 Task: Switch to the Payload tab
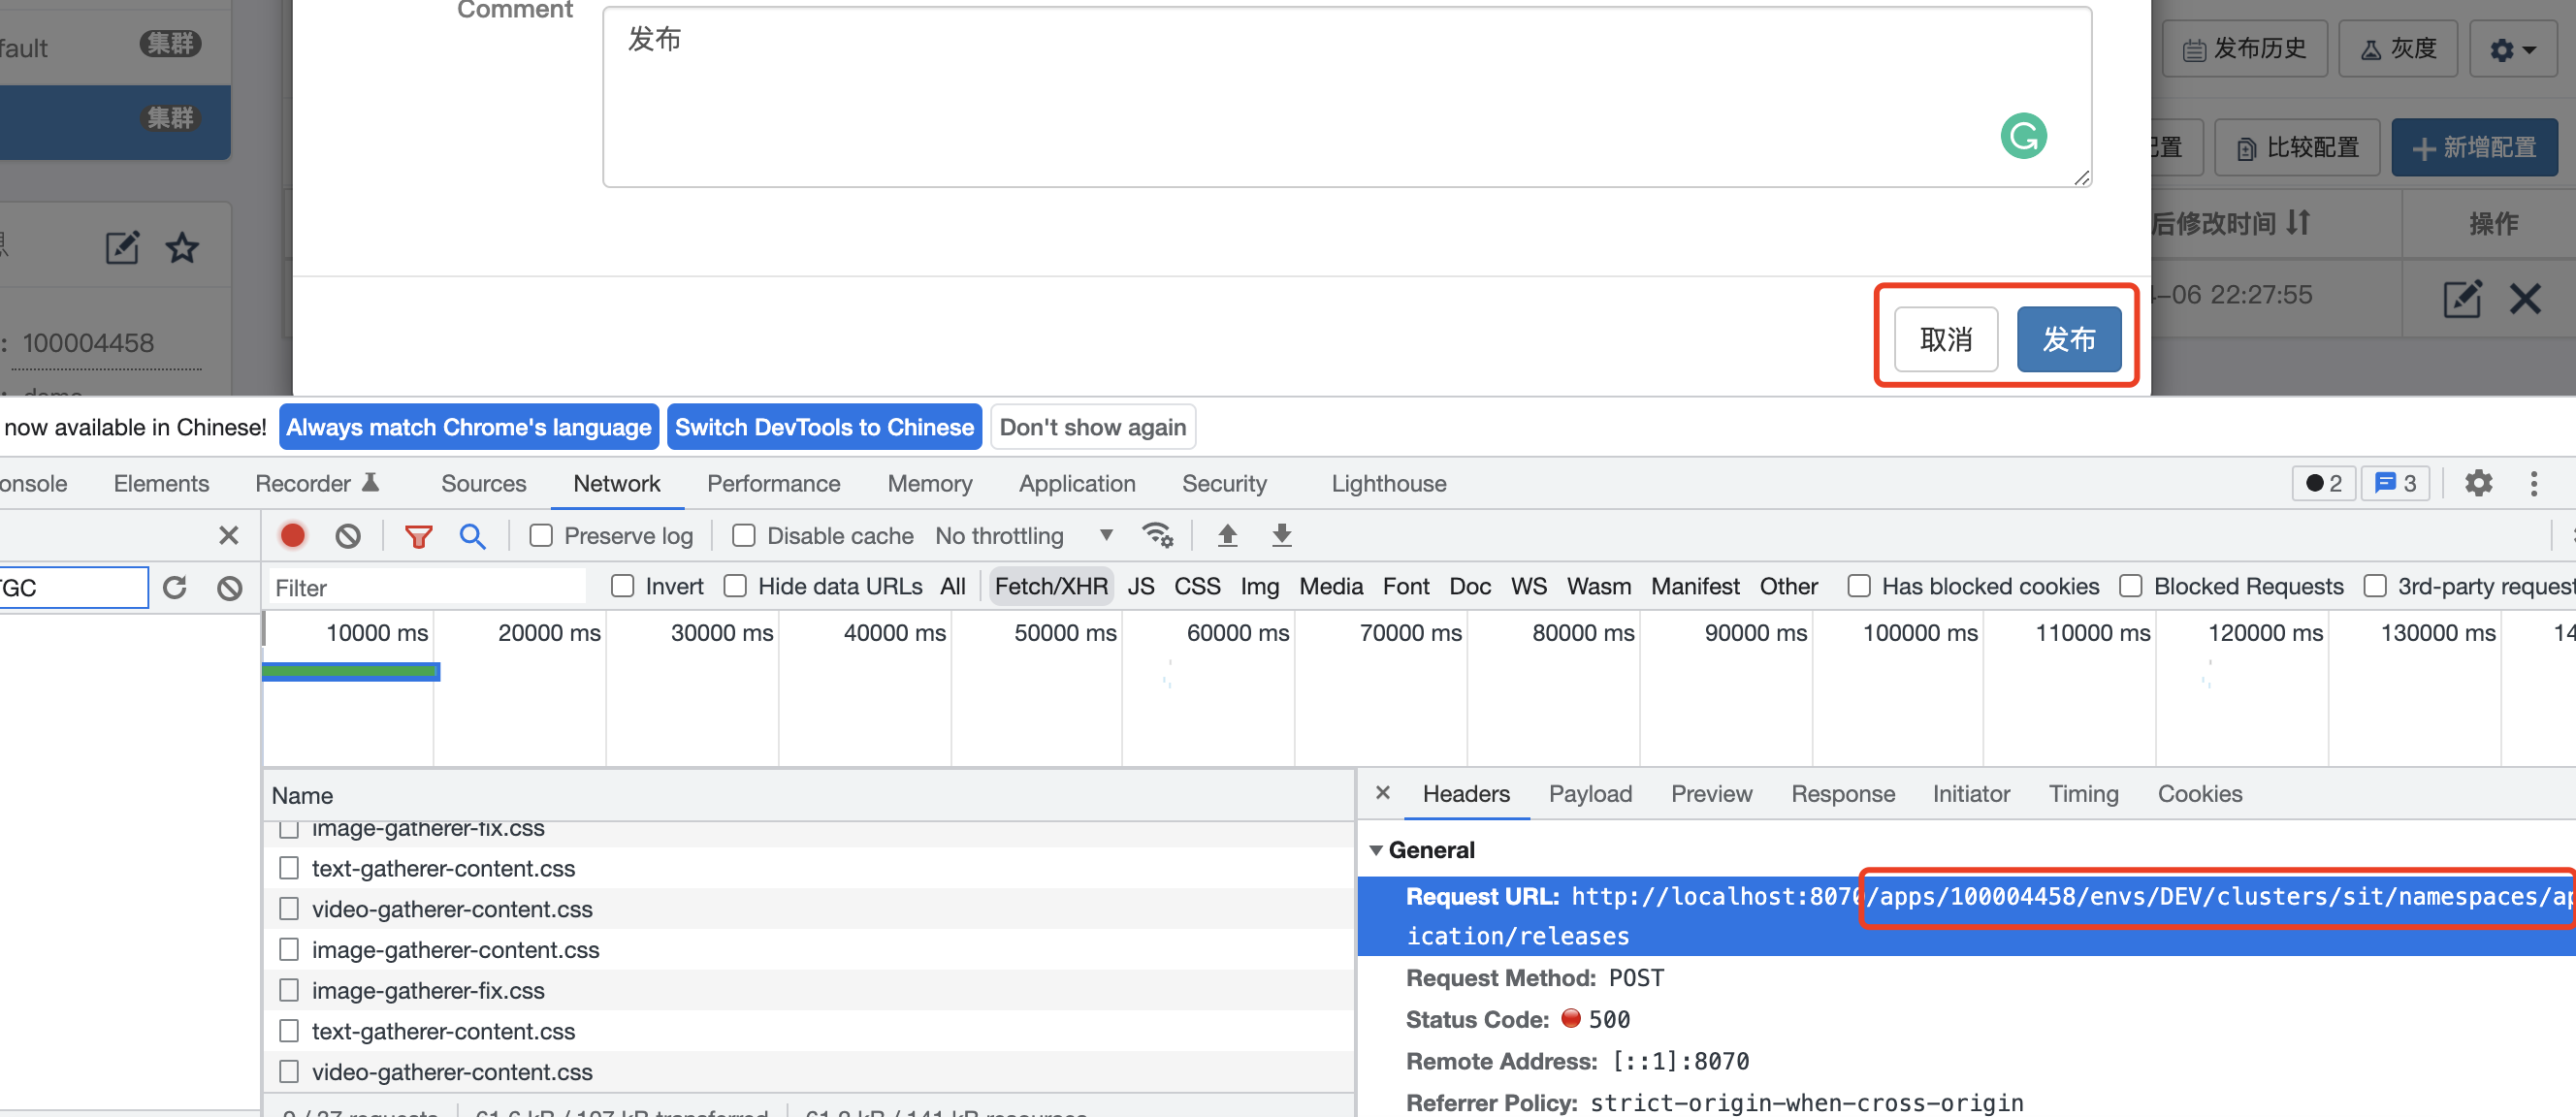tap(1589, 794)
